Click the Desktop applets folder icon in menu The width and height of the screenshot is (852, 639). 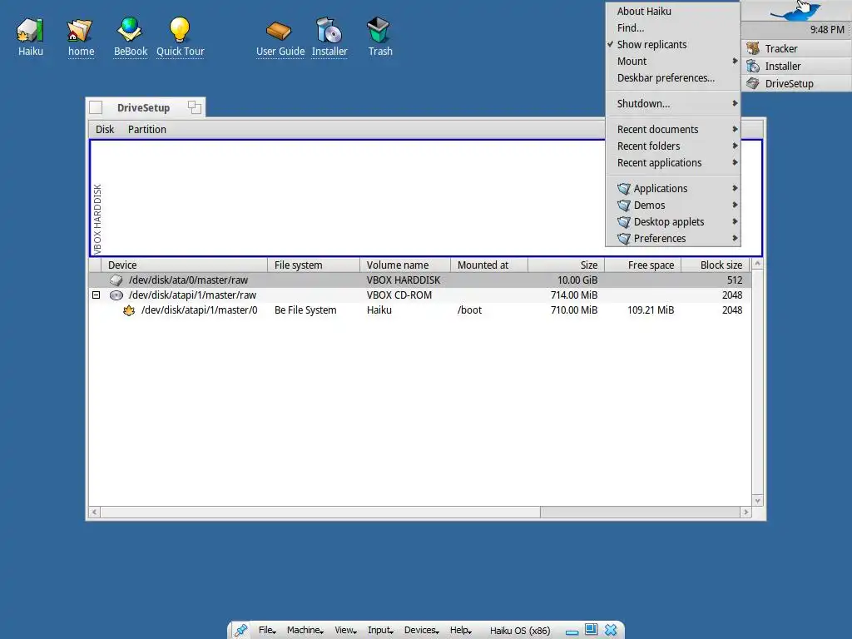pos(624,222)
